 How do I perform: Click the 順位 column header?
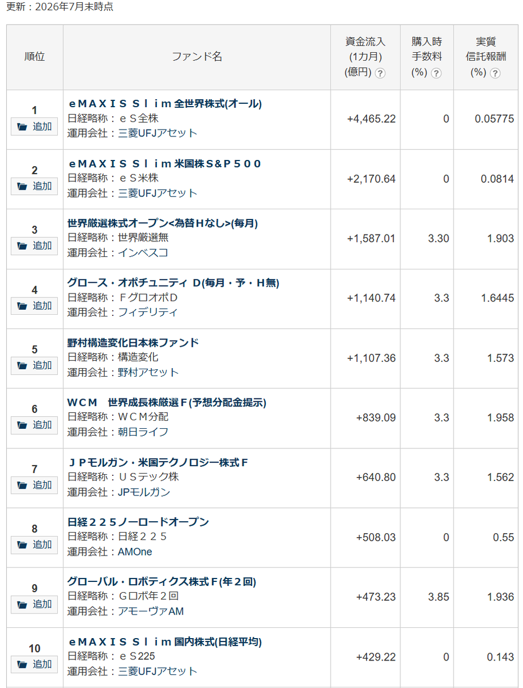35,57
